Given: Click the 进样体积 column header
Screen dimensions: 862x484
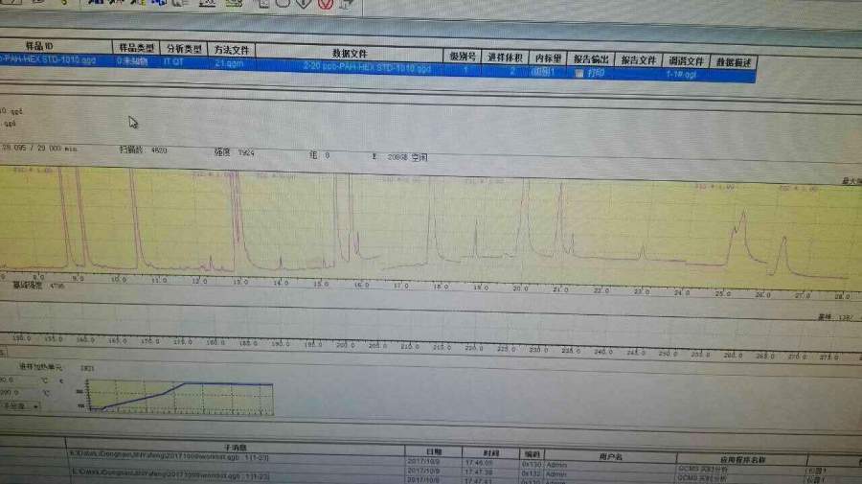Looking at the screenshot, I should (x=505, y=58).
